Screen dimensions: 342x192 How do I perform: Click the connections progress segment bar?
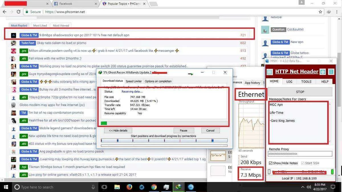pos(164,140)
